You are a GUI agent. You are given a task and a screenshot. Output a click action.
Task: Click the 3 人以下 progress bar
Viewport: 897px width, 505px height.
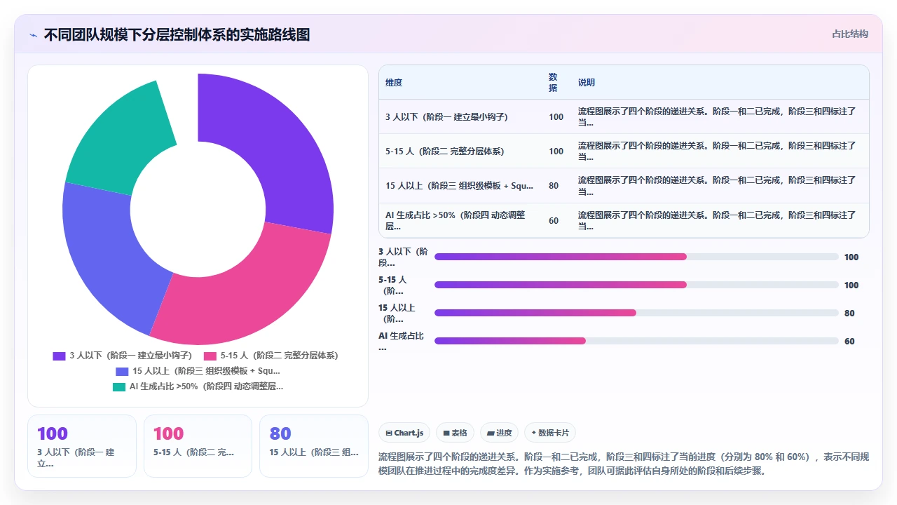tap(636, 257)
